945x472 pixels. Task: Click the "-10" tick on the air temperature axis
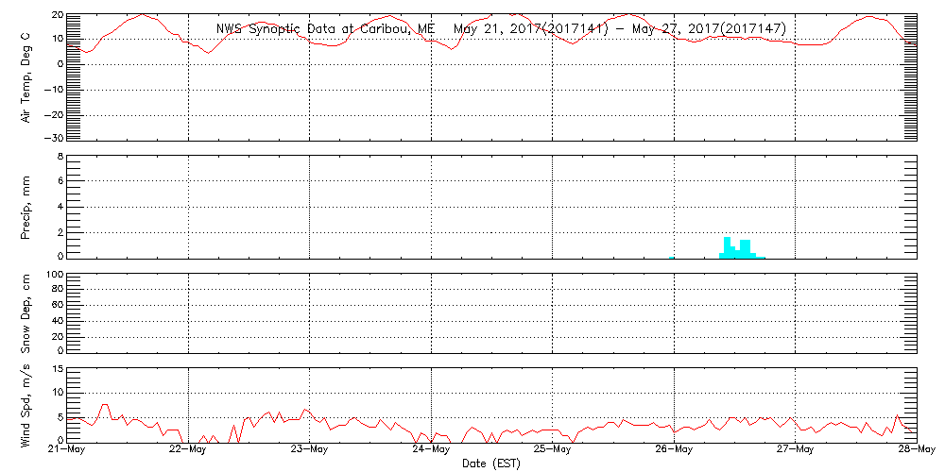(x=52, y=90)
